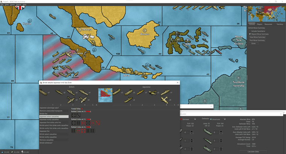Click Japanese fighter x4 unit icon
Viewport: 286px width, 154px height.
point(164,100)
